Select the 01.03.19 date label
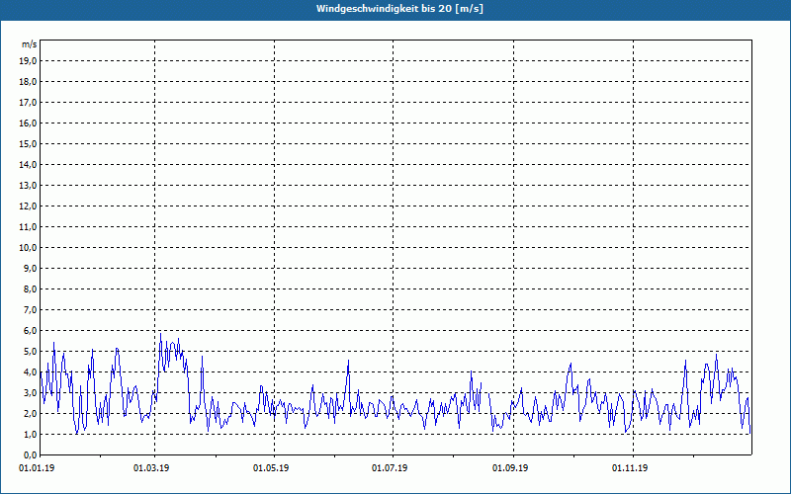Screen dimensions: 791x494 click(x=151, y=468)
